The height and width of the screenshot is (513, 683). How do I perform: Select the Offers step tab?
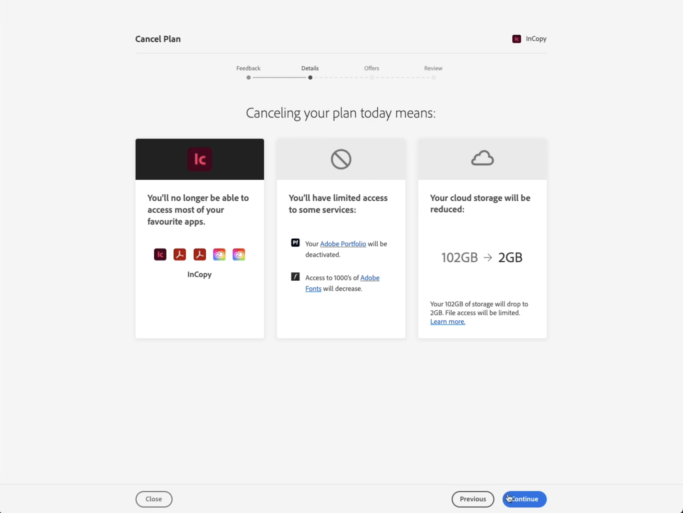tap(372, 69)
